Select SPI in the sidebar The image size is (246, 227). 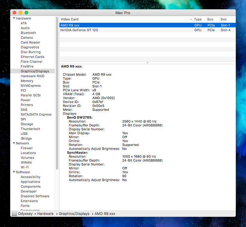coord(23,119)
